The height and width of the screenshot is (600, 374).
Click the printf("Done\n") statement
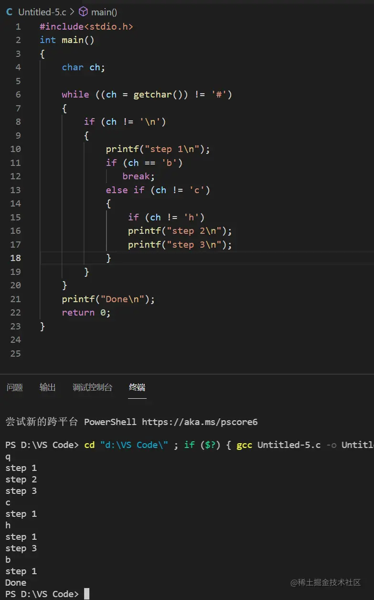(x=108, y=299)
